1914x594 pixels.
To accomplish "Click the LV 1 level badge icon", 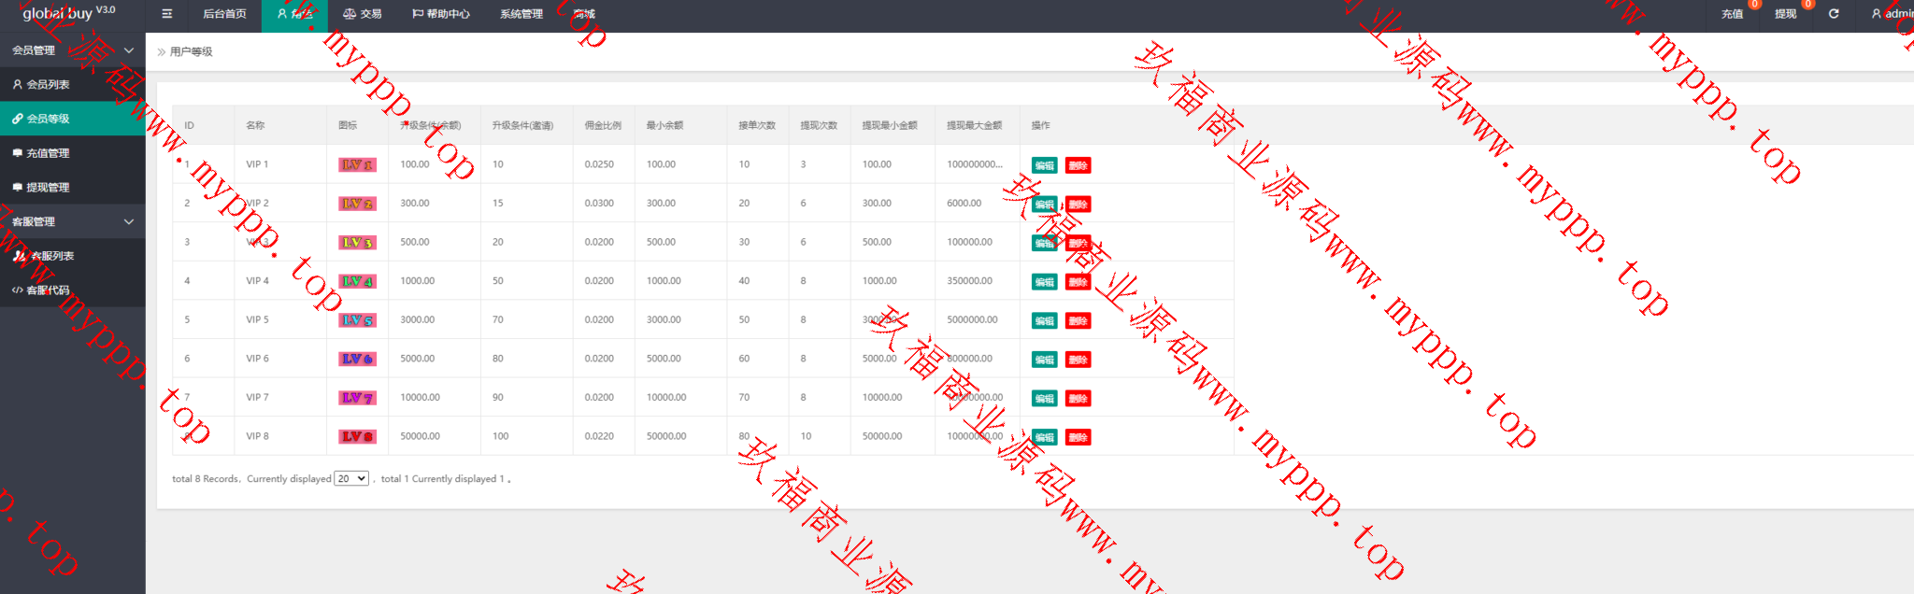I will pos(357,164).
